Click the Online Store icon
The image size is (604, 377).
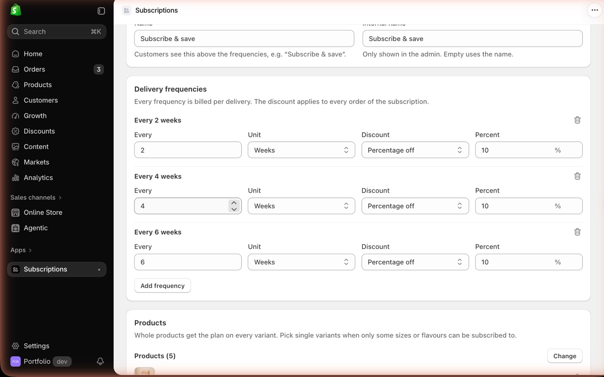coord(16,213)
